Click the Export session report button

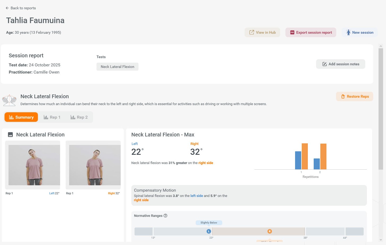311,32
